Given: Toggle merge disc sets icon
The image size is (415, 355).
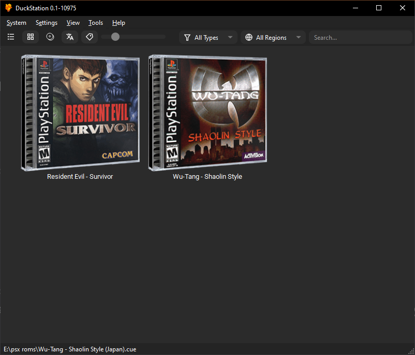Looking at the screenshot, I should (x=50, y=37).
